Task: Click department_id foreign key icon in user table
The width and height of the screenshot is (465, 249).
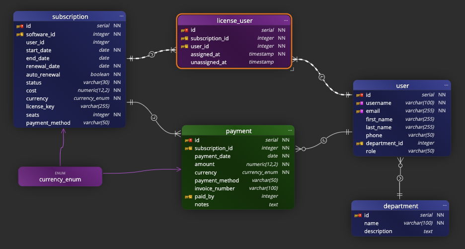Action: [x=360, y=144]
